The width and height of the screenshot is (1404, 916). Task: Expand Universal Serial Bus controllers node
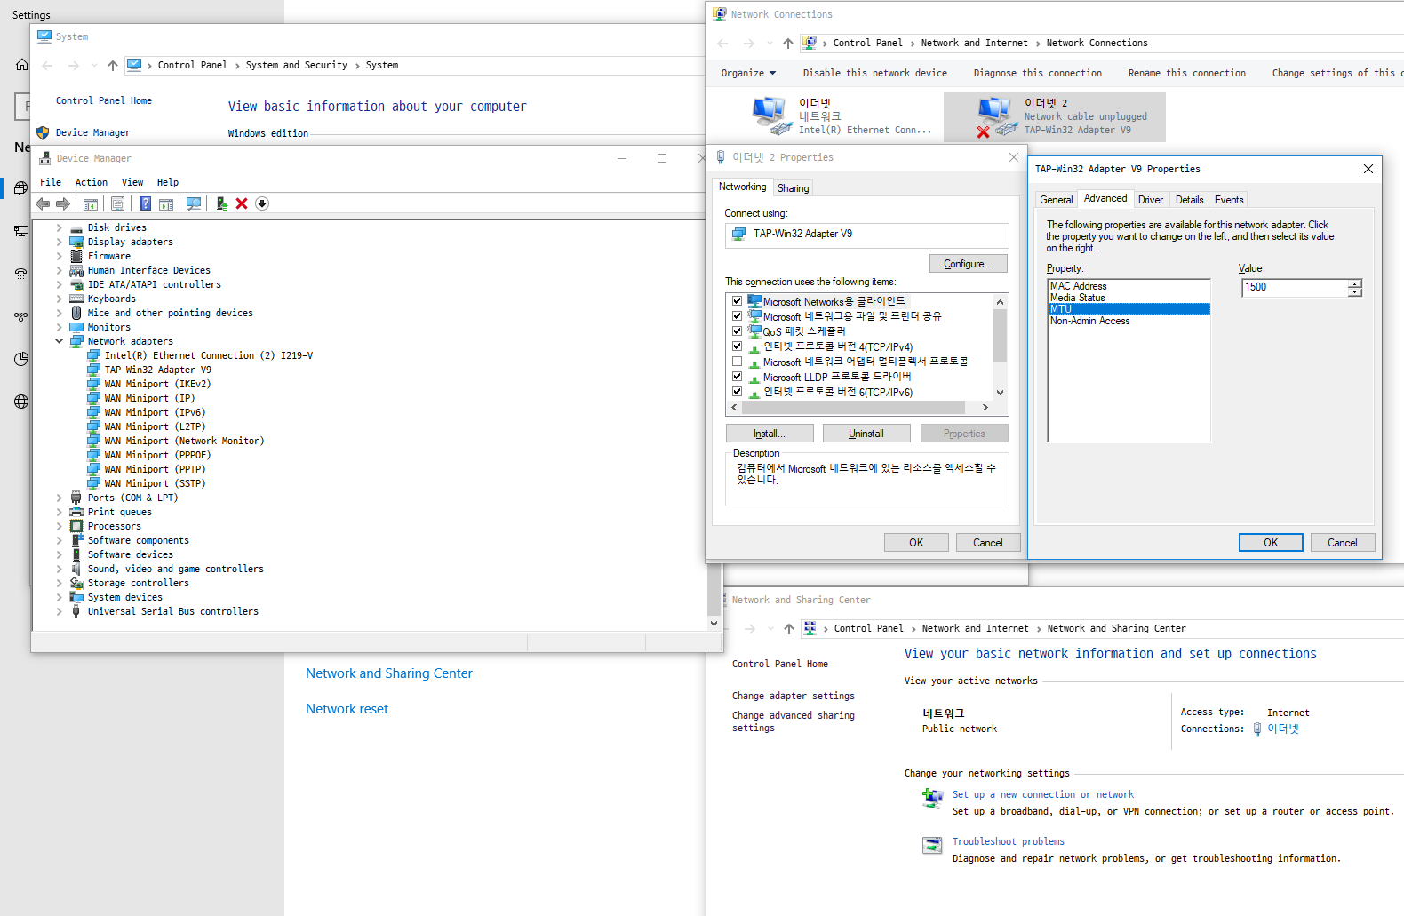tap(60, 611)
